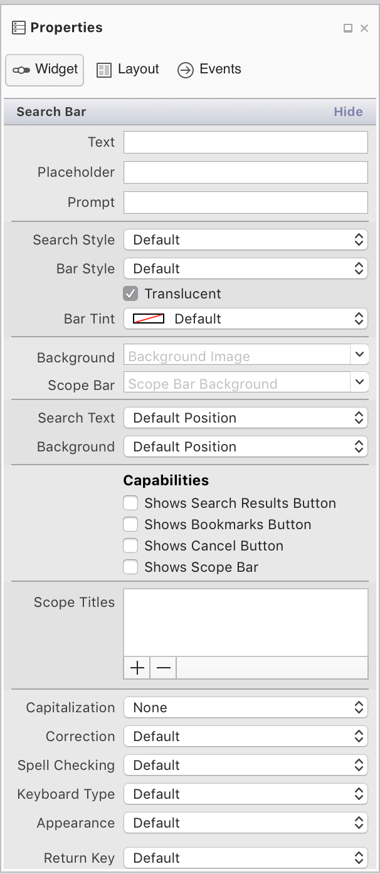
Task: Enable Shows Cancel Button
Action: click(x=130, y=545)
